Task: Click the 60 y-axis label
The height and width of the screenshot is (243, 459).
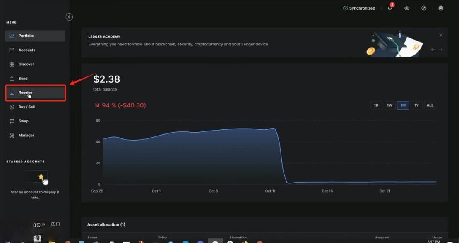Action: [98, 121]
